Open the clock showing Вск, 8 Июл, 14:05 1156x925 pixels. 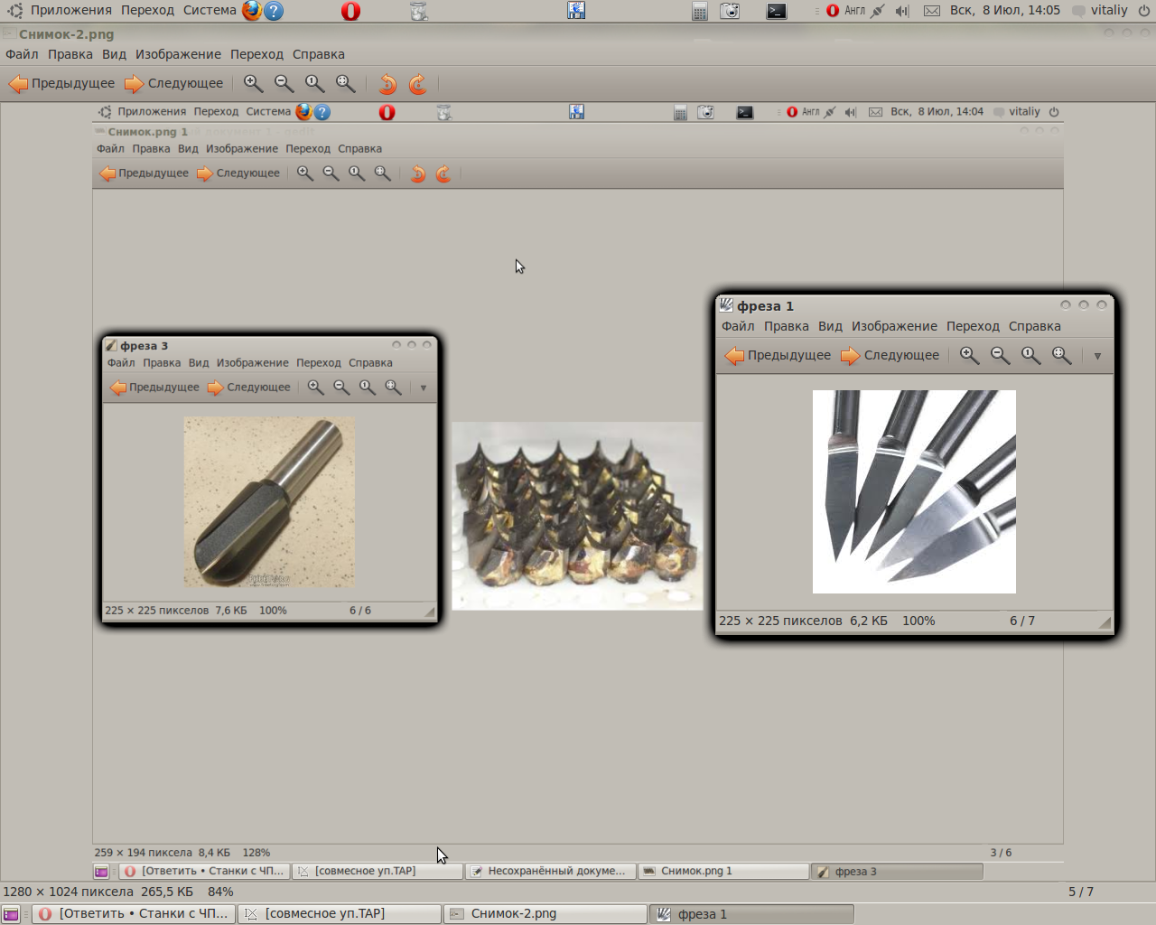1005,11
